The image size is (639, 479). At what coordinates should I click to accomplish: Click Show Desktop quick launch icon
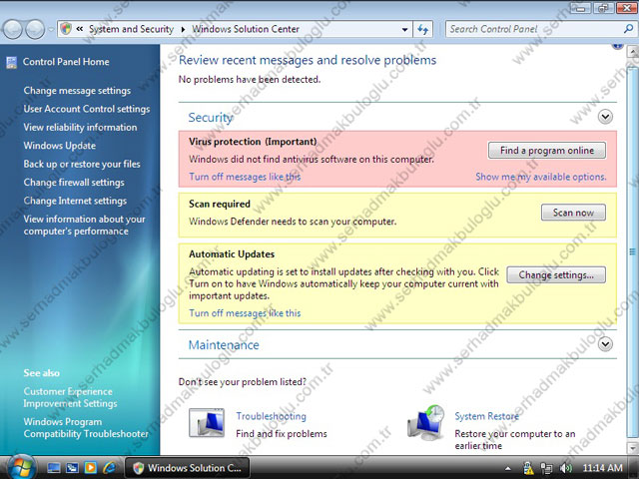coord(53,468)
